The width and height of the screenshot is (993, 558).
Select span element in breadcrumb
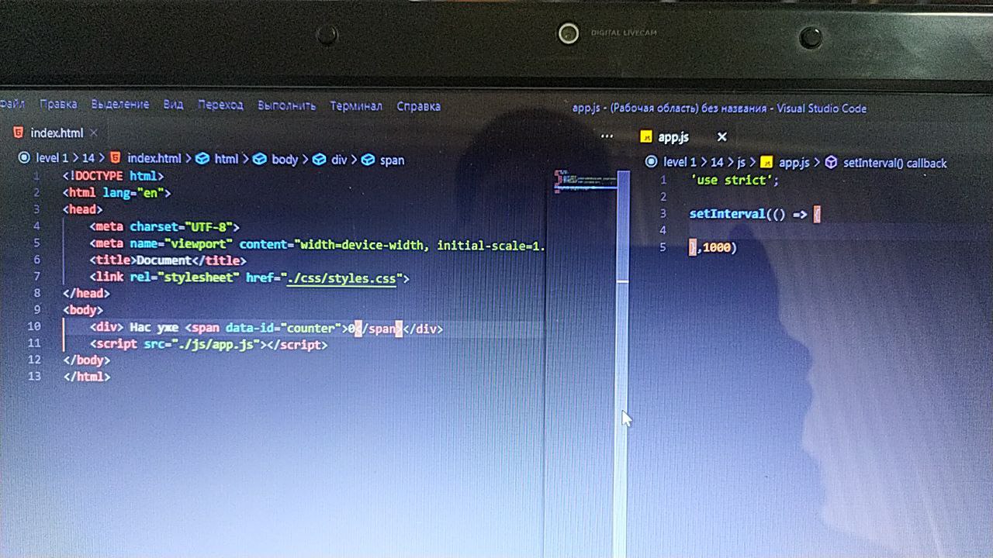click(392, 160)
